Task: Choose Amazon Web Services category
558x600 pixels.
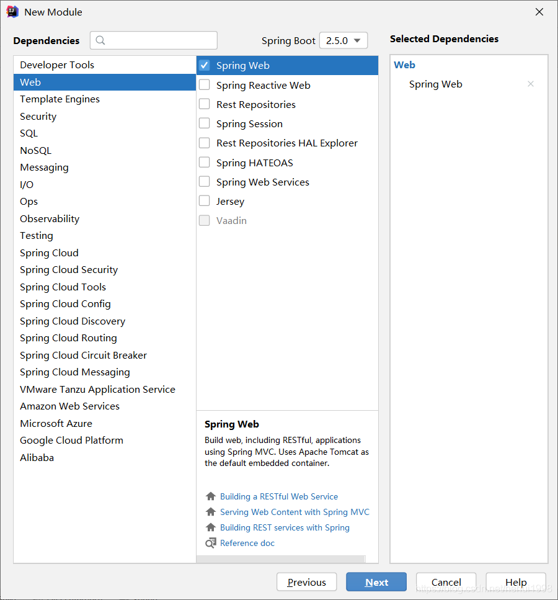Action: 104,406
